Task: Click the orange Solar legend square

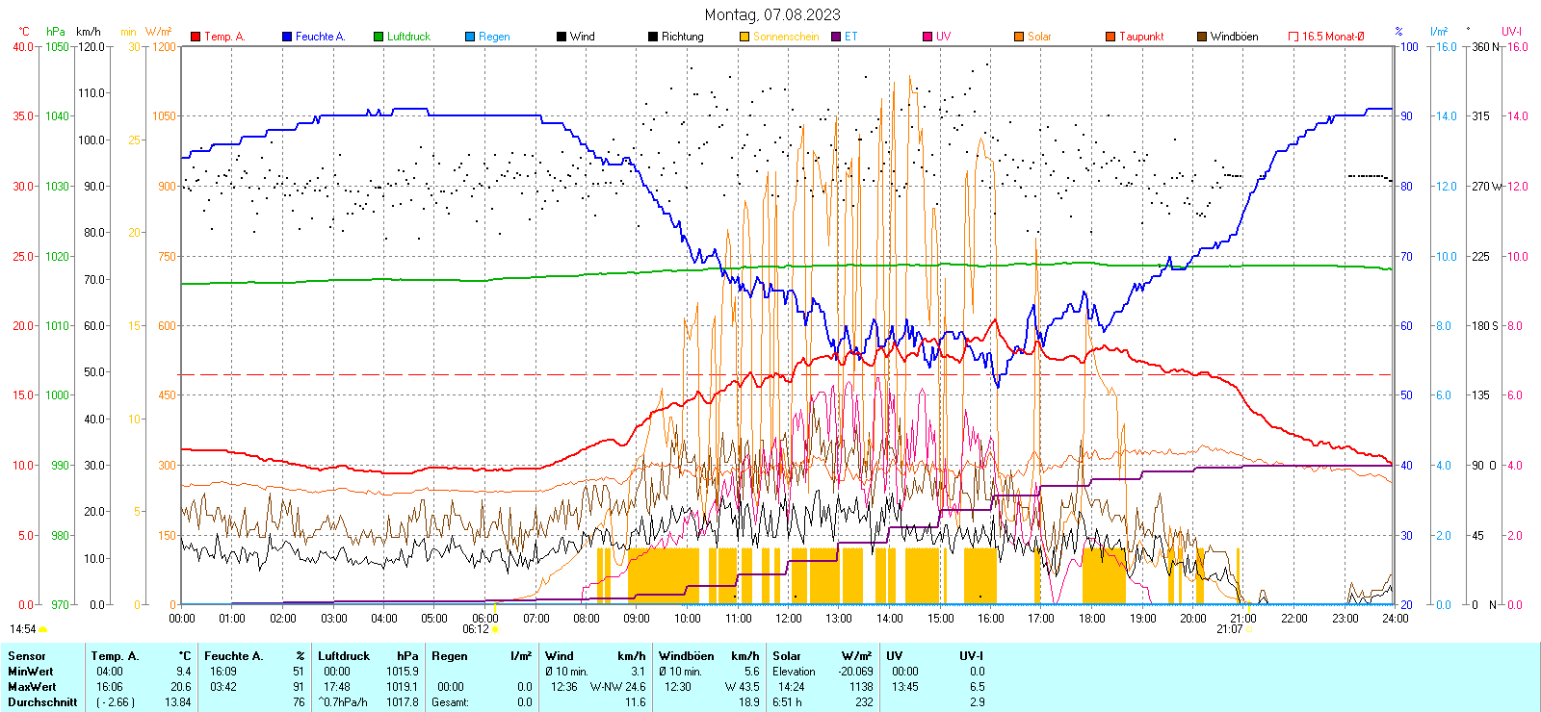Action: tap(1019, 37)
